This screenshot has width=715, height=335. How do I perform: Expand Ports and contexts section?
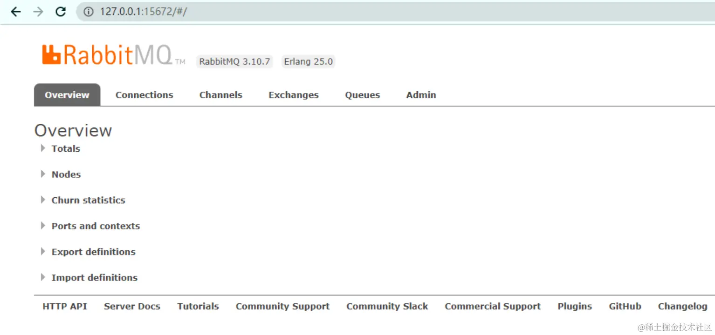[x=90, y=226]
